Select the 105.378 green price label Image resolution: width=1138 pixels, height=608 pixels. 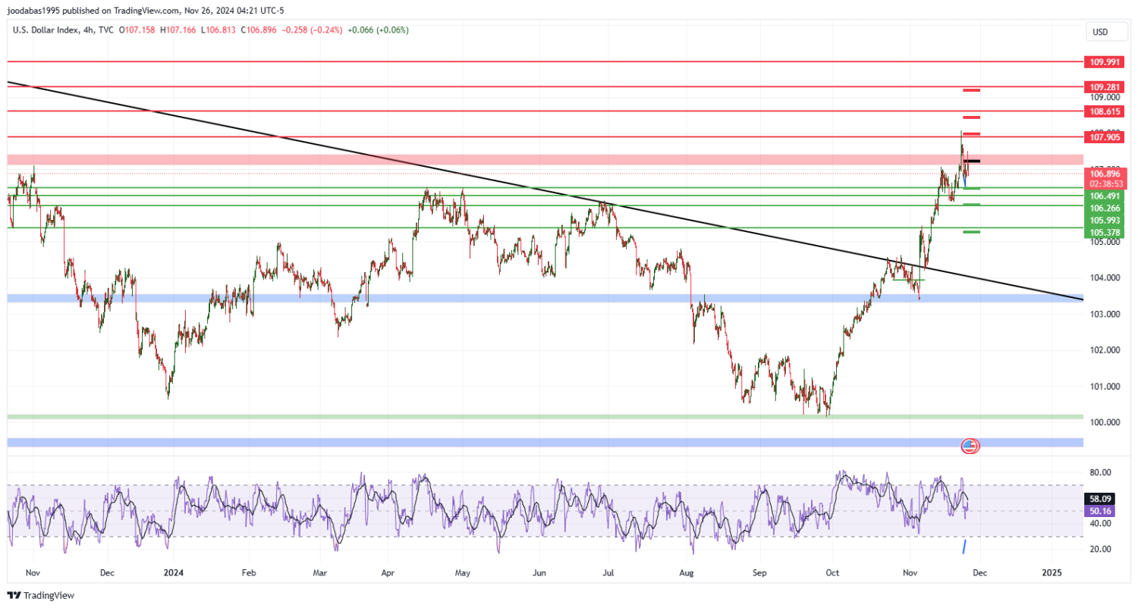point(1105,232)
